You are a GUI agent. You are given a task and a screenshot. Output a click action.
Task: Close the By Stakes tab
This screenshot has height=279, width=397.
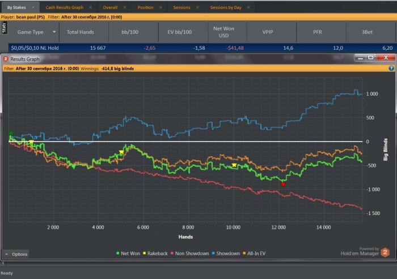(33, 7)
